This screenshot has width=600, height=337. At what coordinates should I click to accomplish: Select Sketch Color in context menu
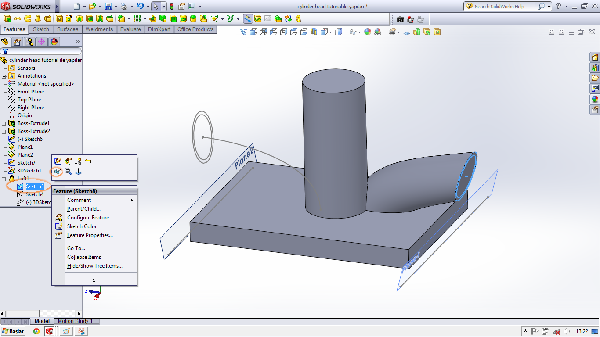click(x=82, y=226)
